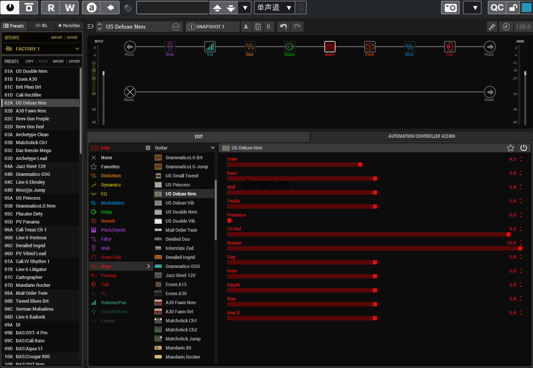Click the Distortion category in block list

pos(111,176)
